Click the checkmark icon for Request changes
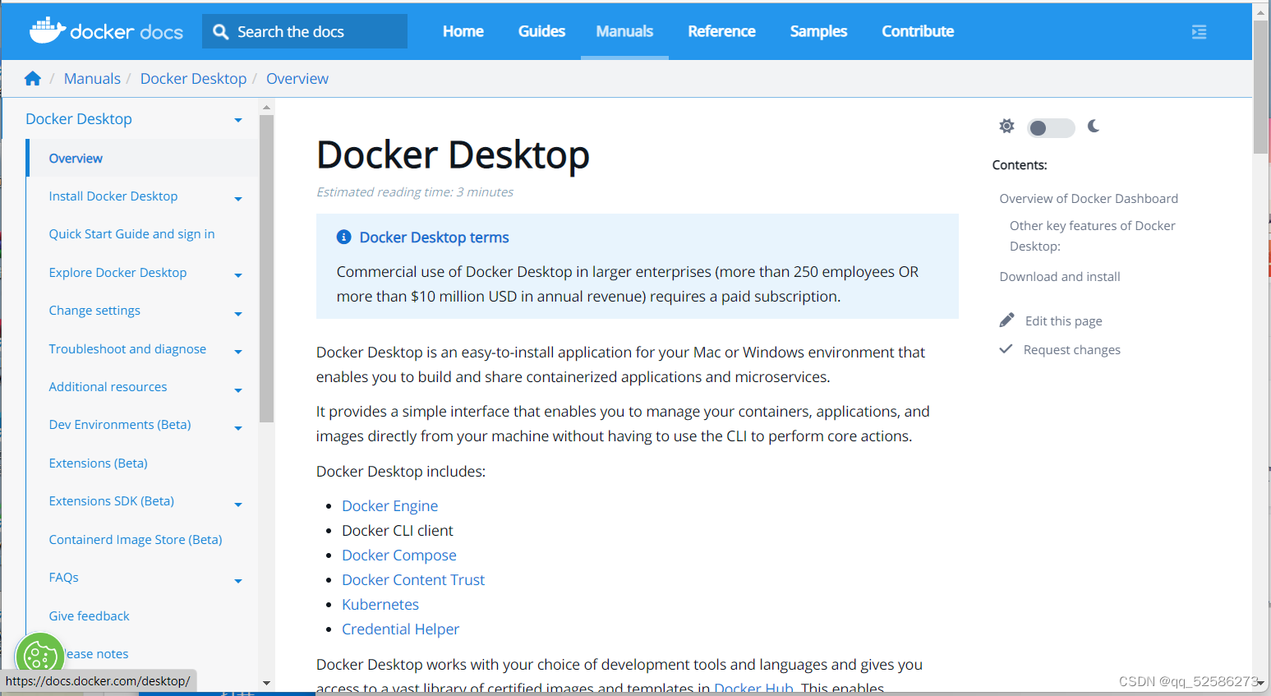1271x696 pixels. tap(1006, 348)
